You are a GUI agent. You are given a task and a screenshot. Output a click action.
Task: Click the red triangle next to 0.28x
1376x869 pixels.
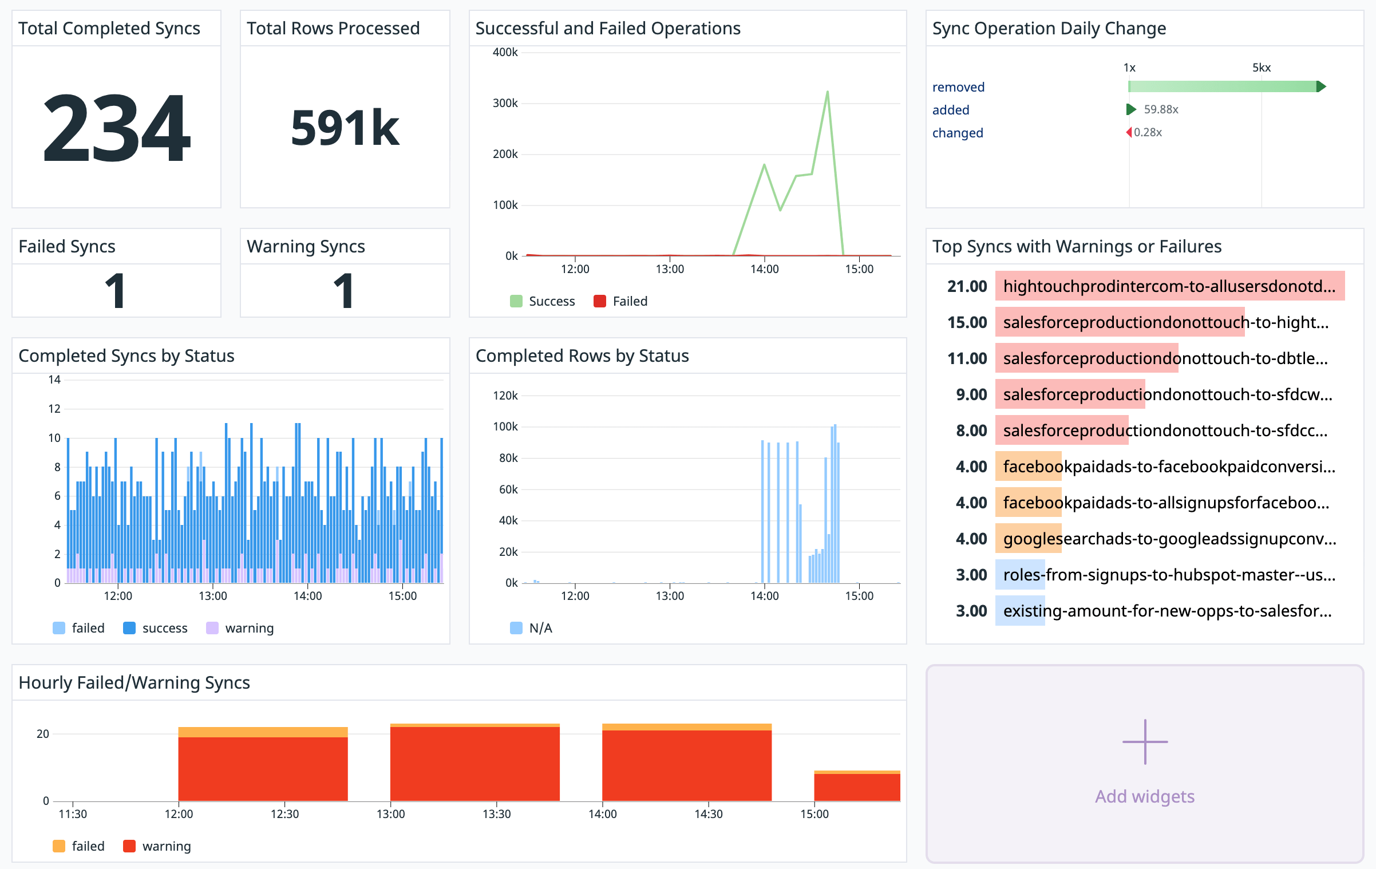pyautogui.click(x=1129, y=132)
